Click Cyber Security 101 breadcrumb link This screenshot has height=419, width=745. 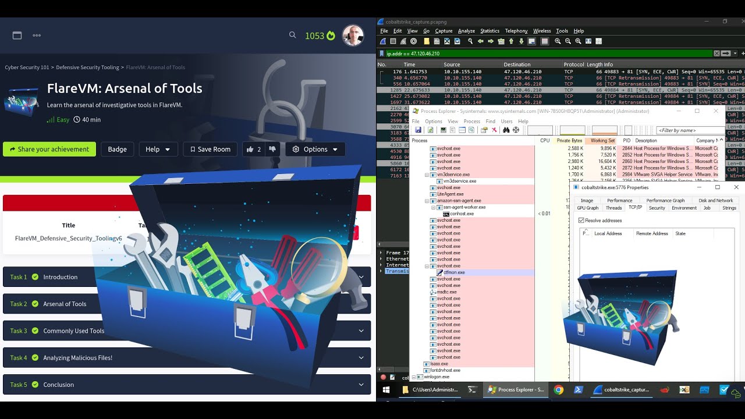tap(27, 68)
